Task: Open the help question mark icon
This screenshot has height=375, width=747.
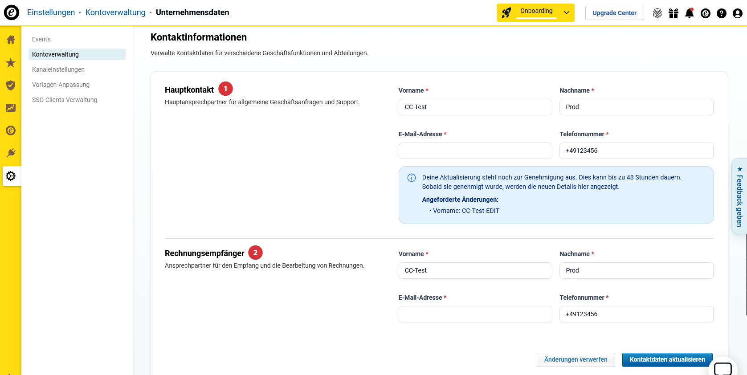Action: click(721, 13)
